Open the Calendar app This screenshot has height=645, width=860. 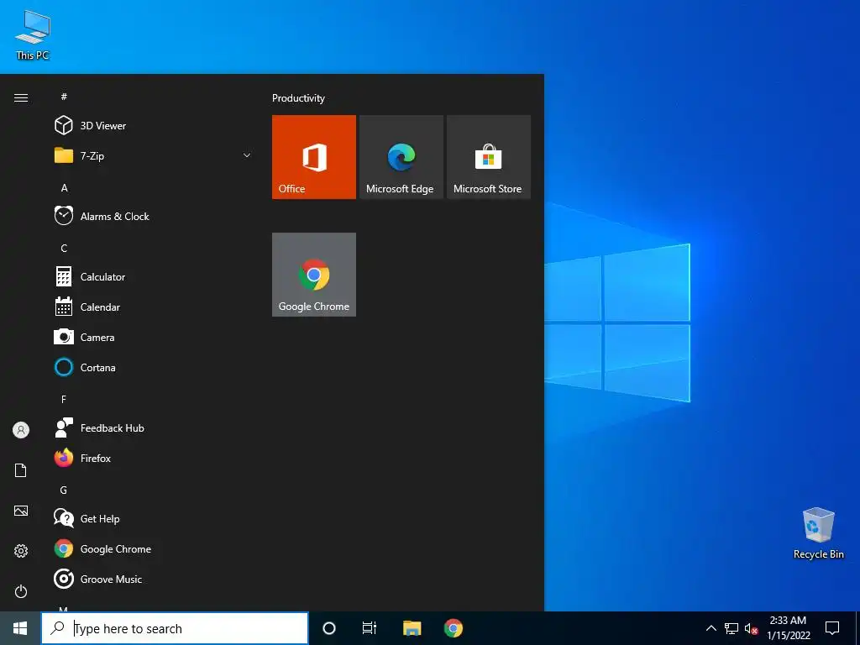[154, 307]
